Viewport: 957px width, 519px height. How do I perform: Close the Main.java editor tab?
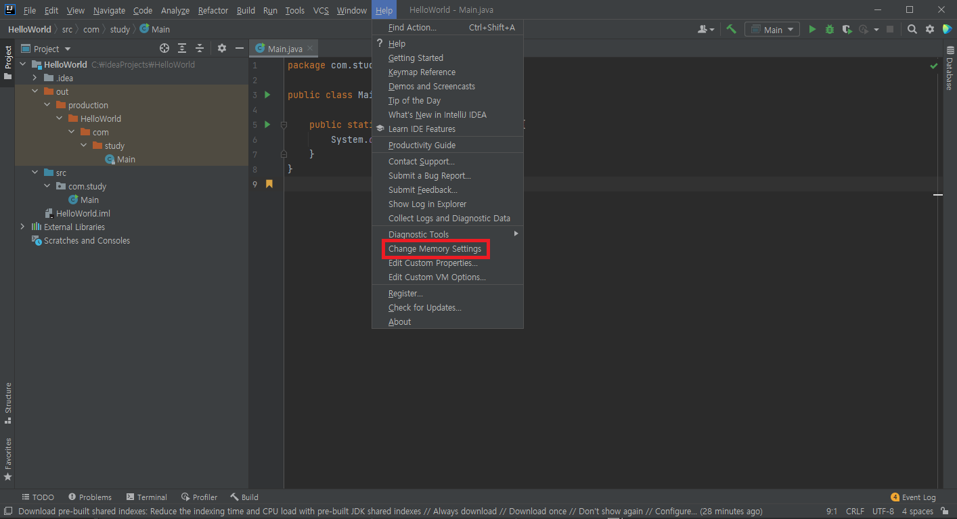[310, 48]
